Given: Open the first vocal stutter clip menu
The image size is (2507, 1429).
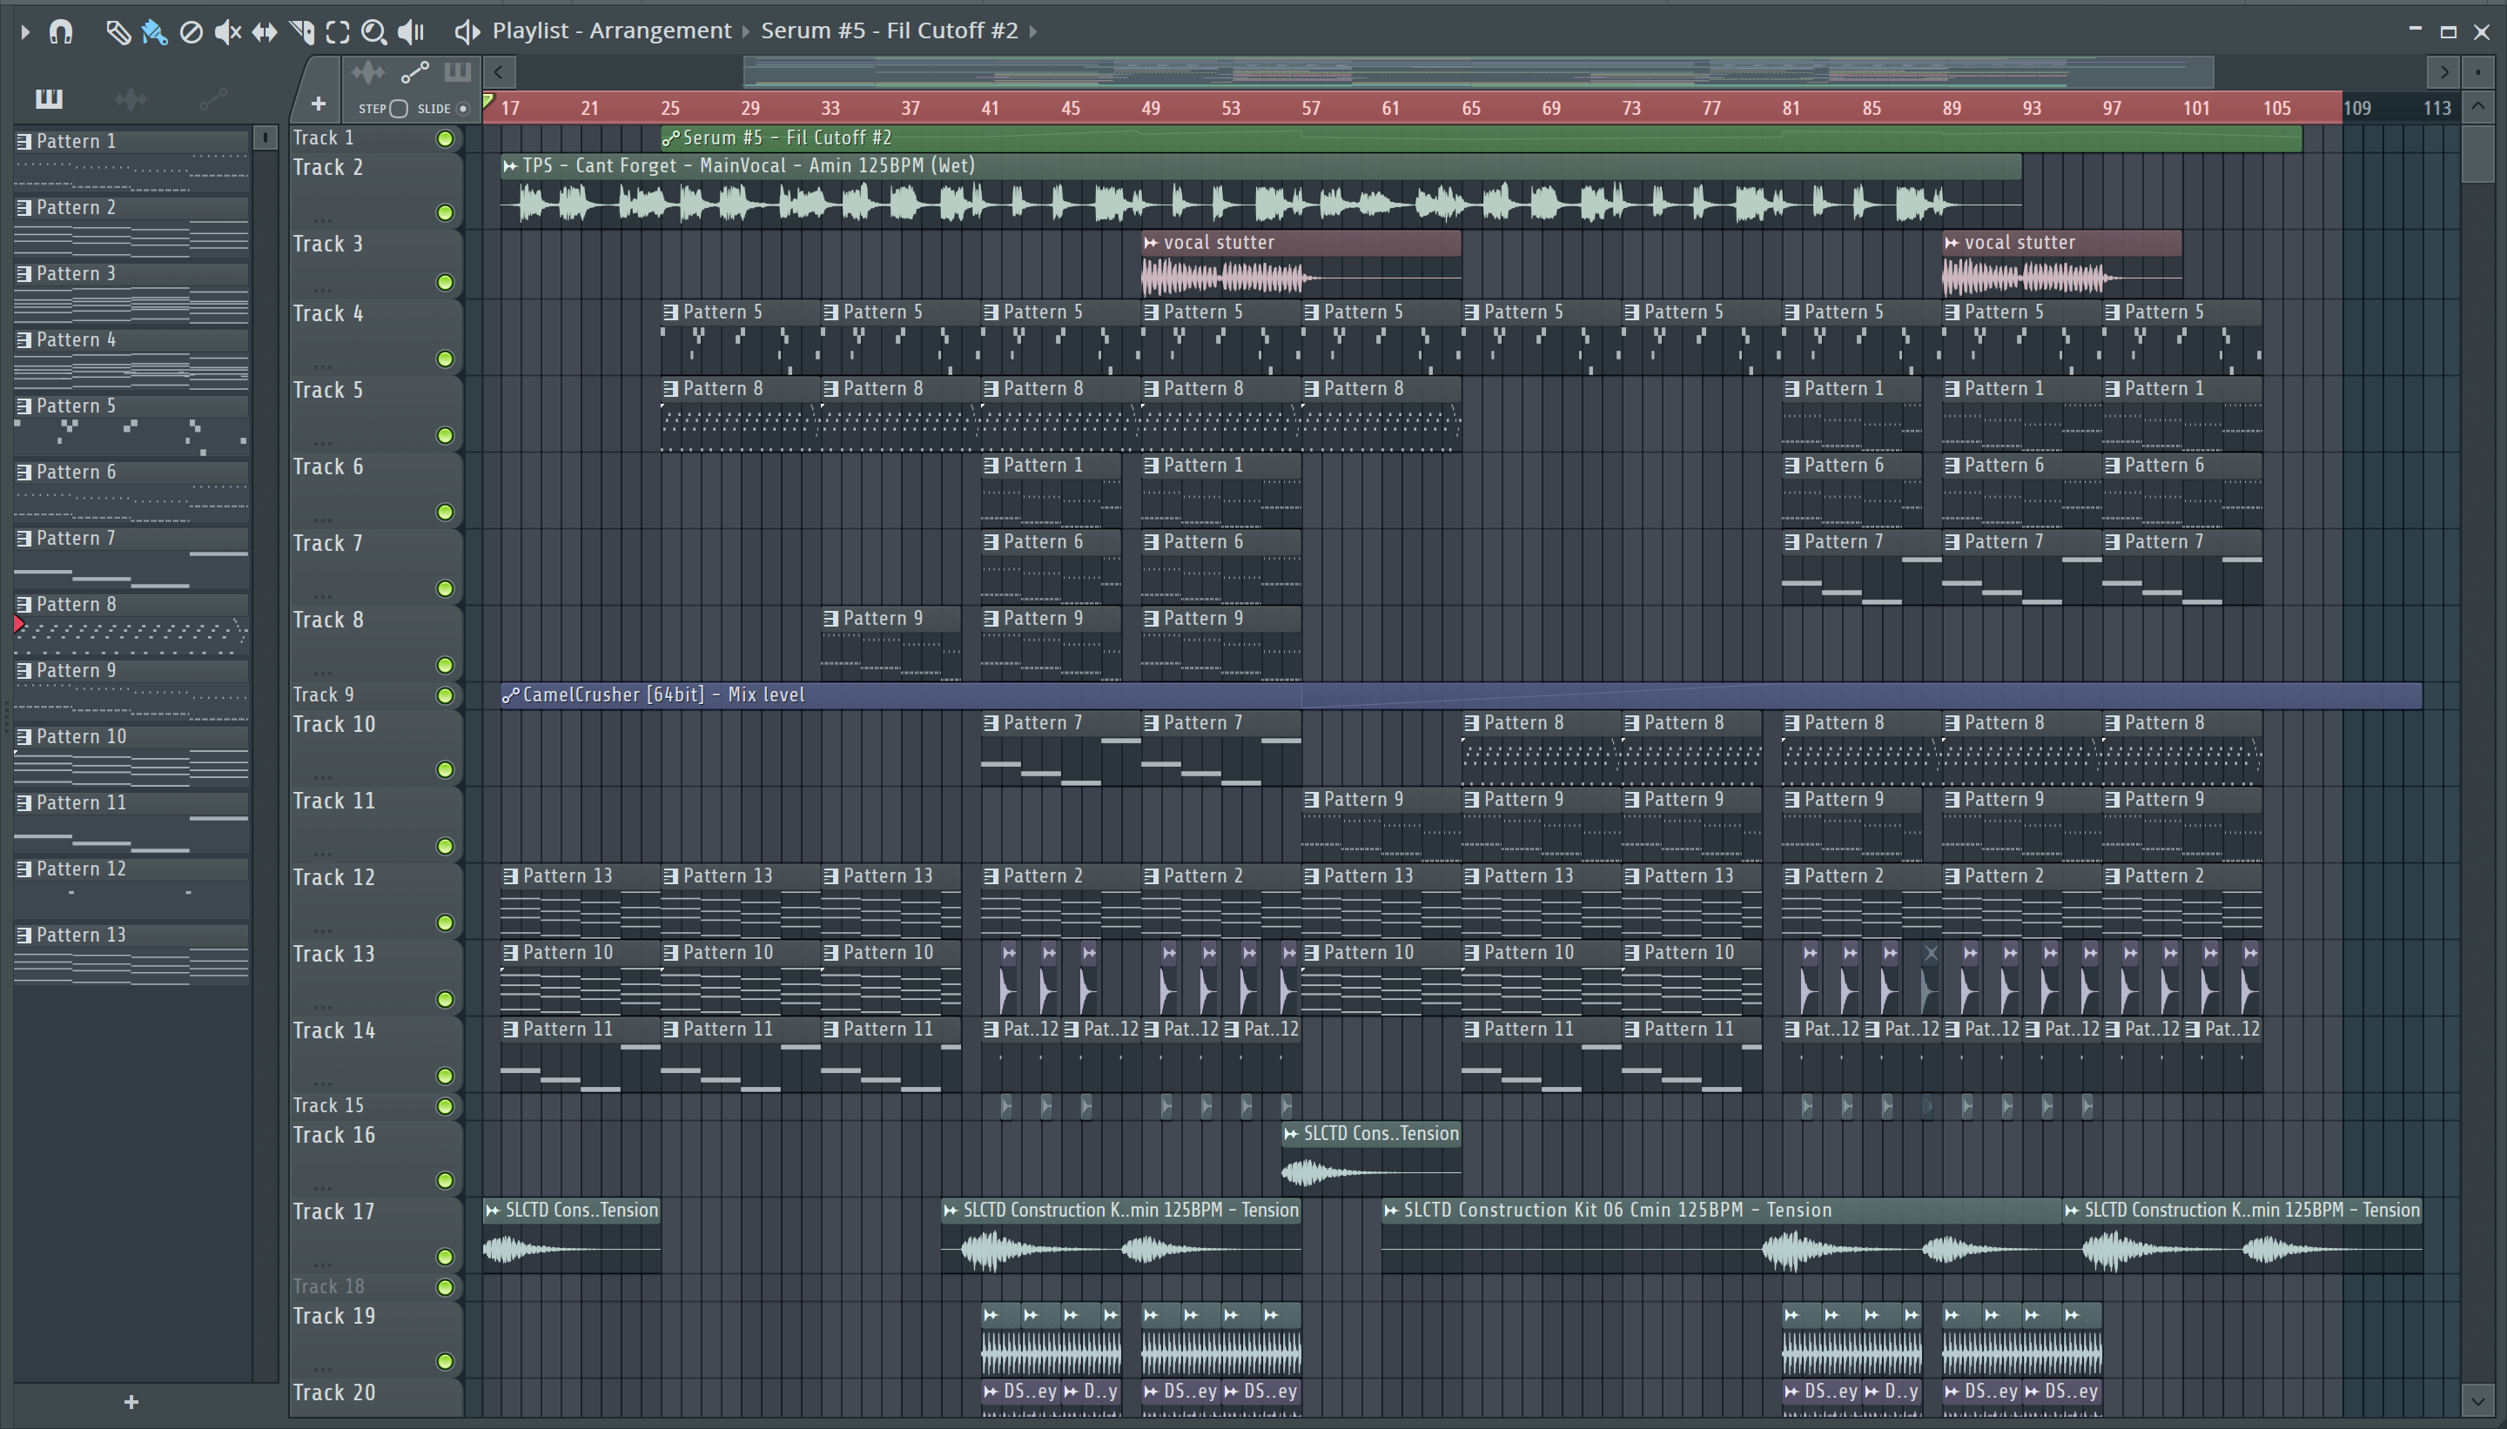Looking at the screenshot, I should tap(1151, 243).
